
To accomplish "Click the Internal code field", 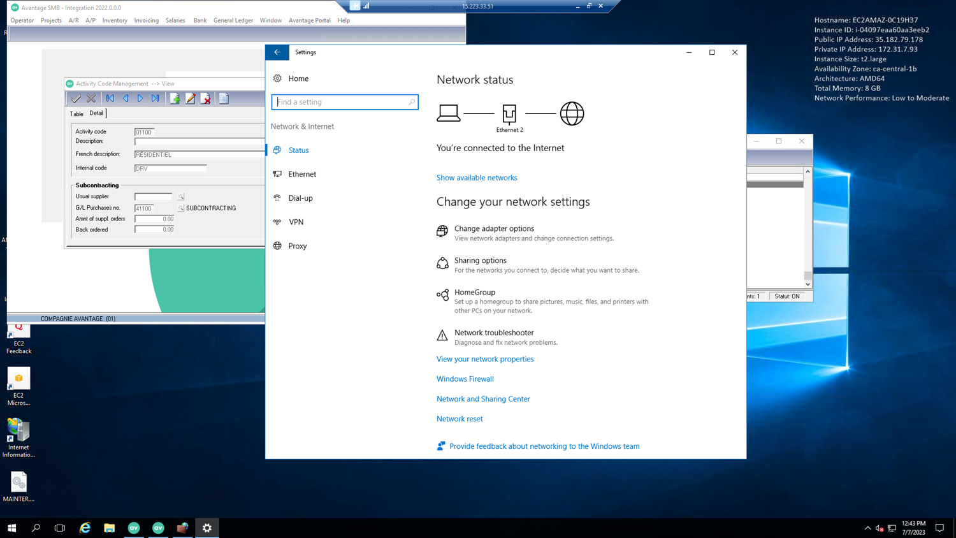I will pos(170,168).
